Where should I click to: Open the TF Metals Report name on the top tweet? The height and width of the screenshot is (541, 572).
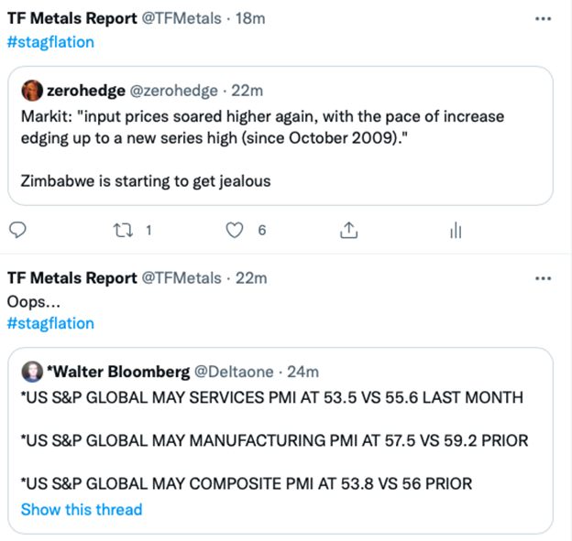click(72, 18)
